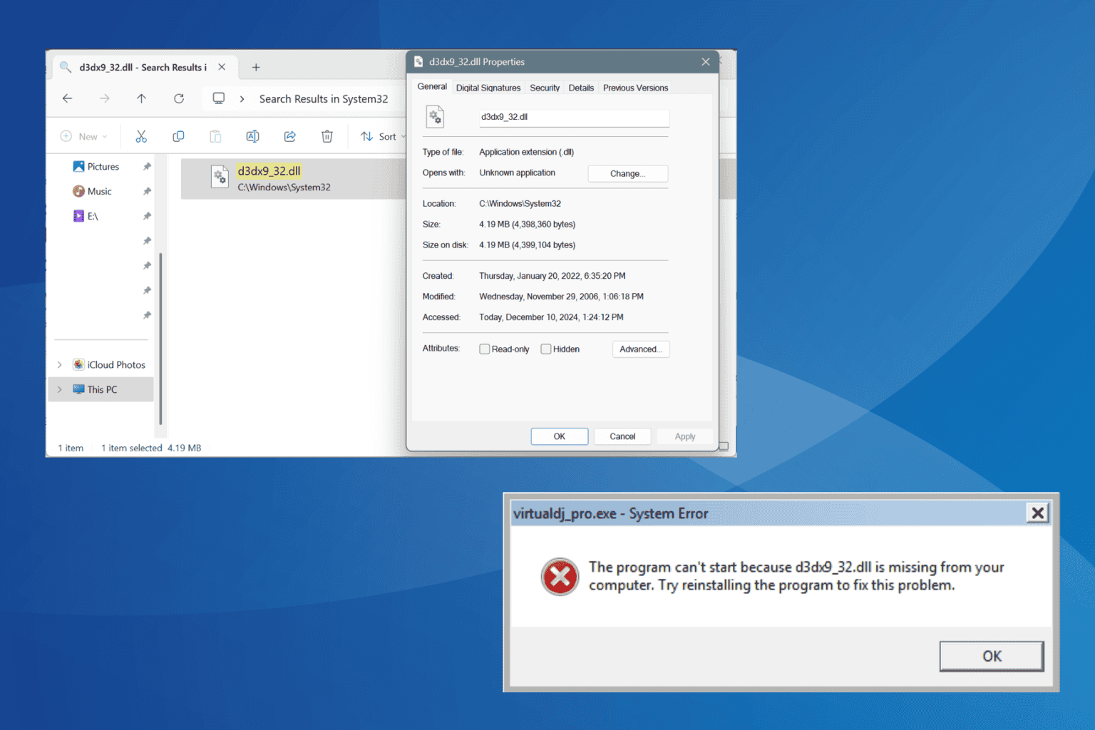Click the Application extension (.dll) type text
The width and height of the screenshot is (1095, 730).
[526, 152]
